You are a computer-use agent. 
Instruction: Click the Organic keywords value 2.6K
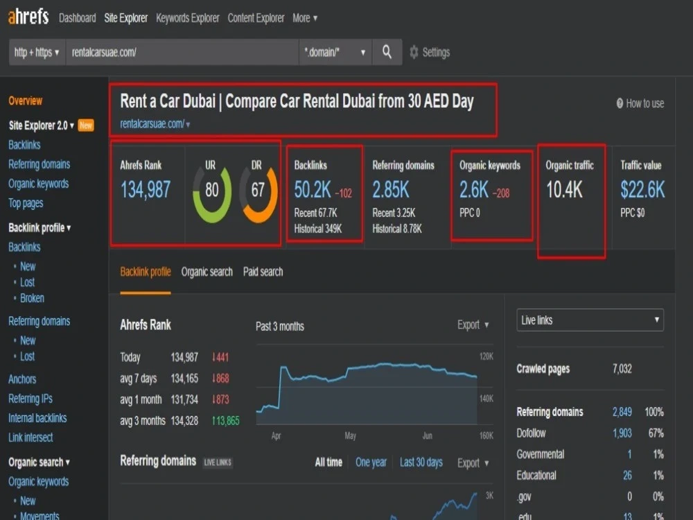474,190
